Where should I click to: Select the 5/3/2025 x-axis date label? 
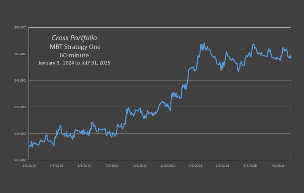click(x=250, y=166)
